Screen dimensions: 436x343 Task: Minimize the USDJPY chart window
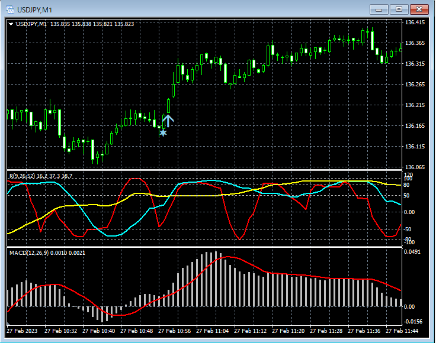[x=379, y=9]
